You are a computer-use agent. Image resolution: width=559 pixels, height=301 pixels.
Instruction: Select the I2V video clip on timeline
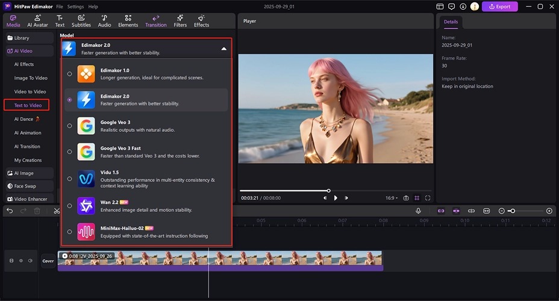tap(220, 261)
